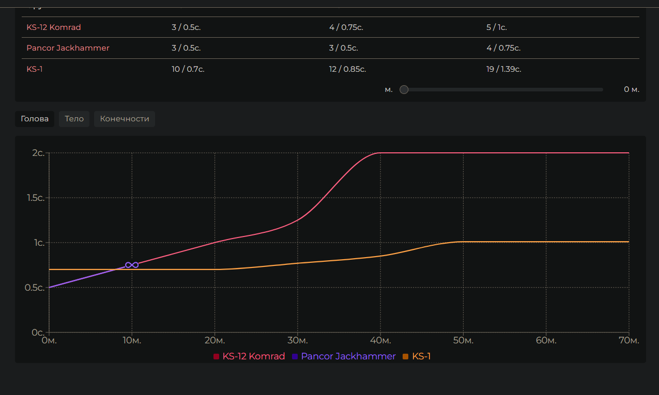Click the distance slider handle
The width and height of the screenshot is (659, 395).
pyautogui.click(x=404, y=90)
